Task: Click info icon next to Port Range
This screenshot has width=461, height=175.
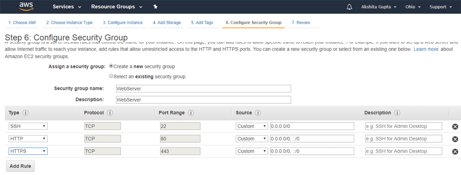Action: coord(191,113)
